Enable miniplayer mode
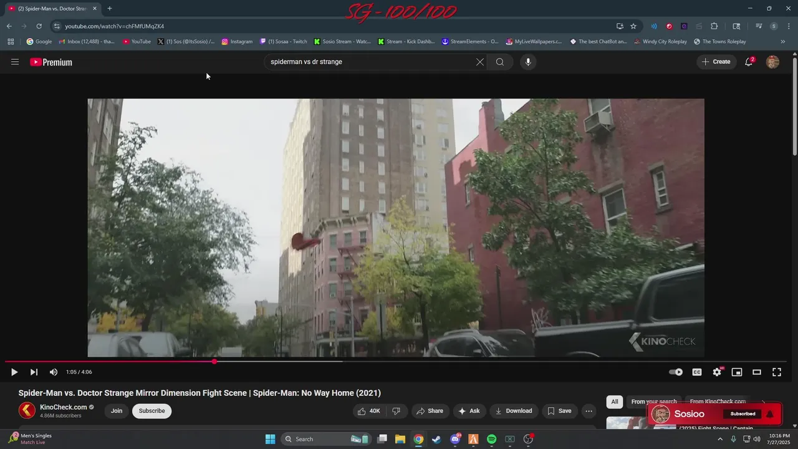 [x=737, y=372]
